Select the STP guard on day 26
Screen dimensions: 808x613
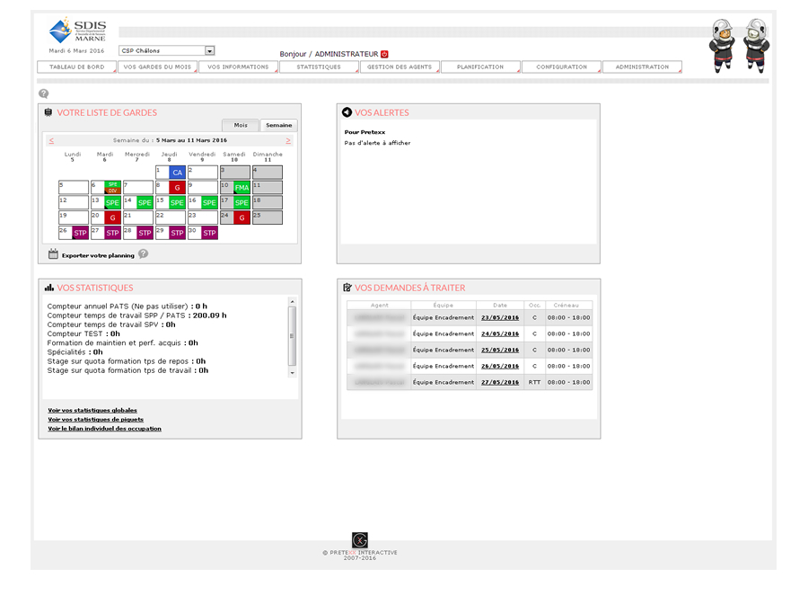pyautogui.click(x=80, y=233)
